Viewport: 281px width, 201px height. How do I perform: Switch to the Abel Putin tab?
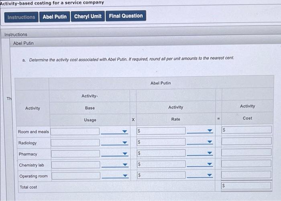pyautogui.click(x=55, y=17)
